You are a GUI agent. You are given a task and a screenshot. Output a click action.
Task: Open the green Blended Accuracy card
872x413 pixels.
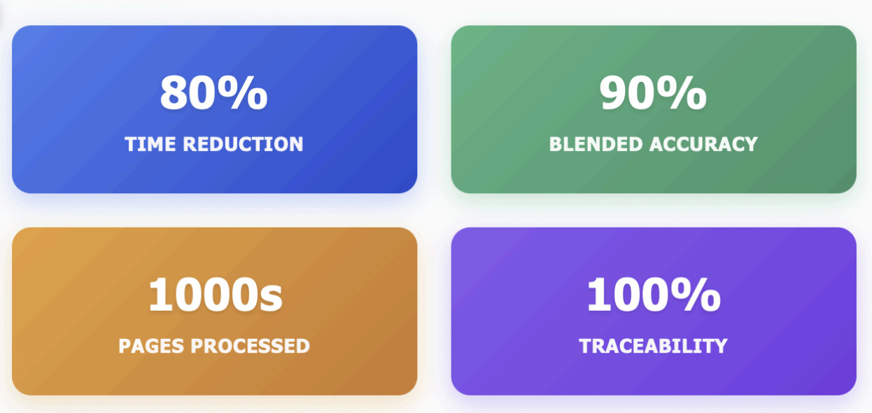[x=654, y=109]
